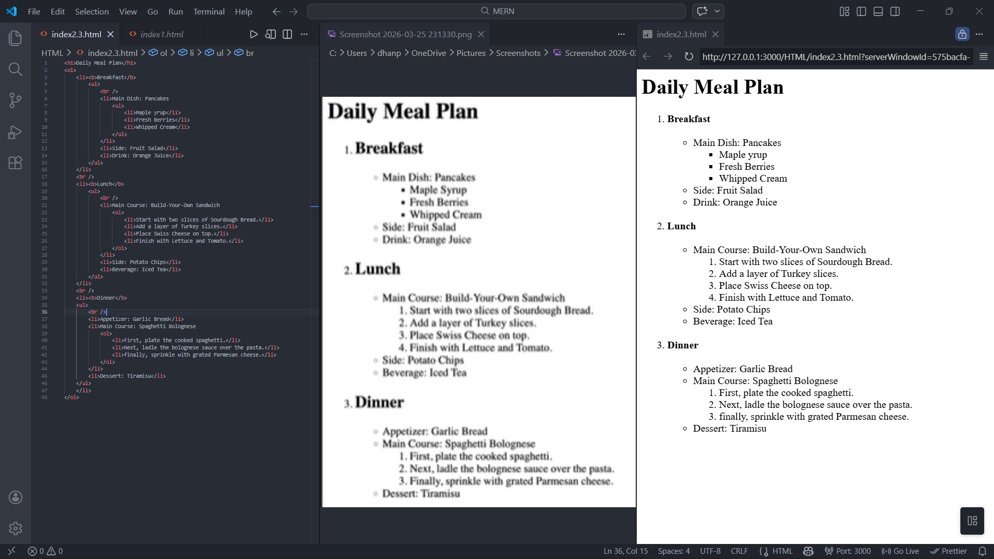The height and width of the screenshot is (559, 994).
Task: Toggle the bottom panel layout button
Action: 878,11
